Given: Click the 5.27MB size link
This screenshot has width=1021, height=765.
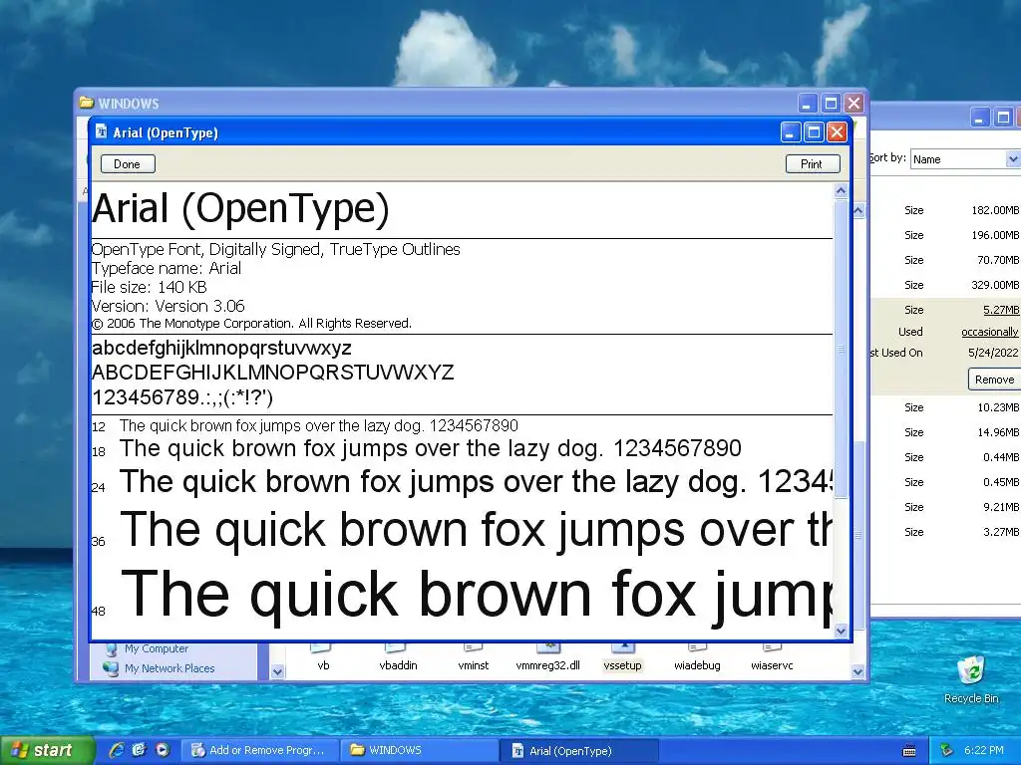Looking at the screenshot, I should tap(1001, 310).
